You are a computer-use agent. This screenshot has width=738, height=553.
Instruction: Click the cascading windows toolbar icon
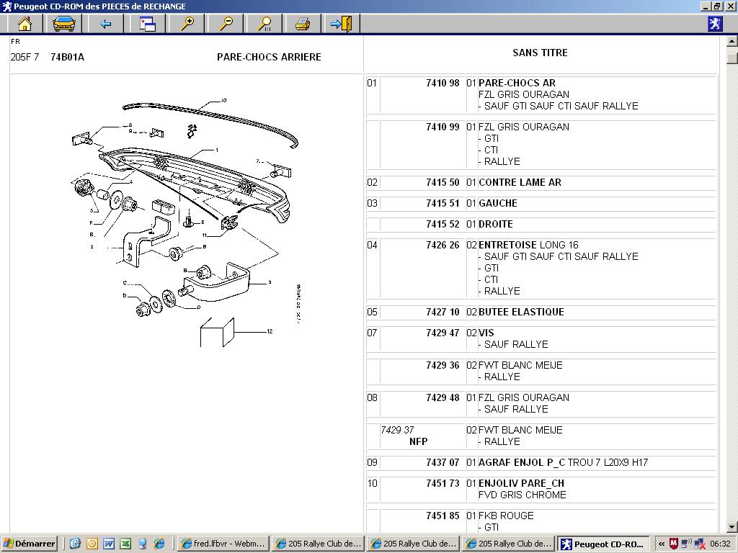coord(147,24)
